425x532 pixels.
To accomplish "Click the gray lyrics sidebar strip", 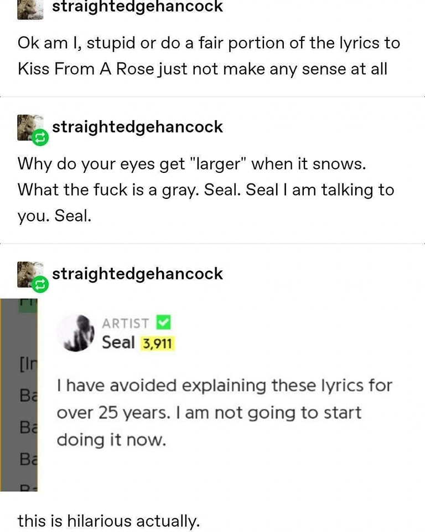I will click(19, 395).
